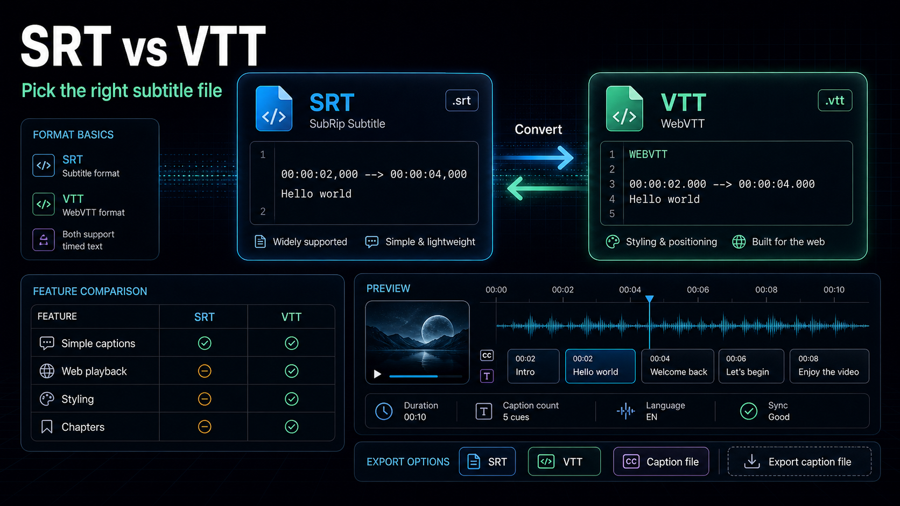Click the Language waveform icon
900x506 pixels.
point(626,411)
